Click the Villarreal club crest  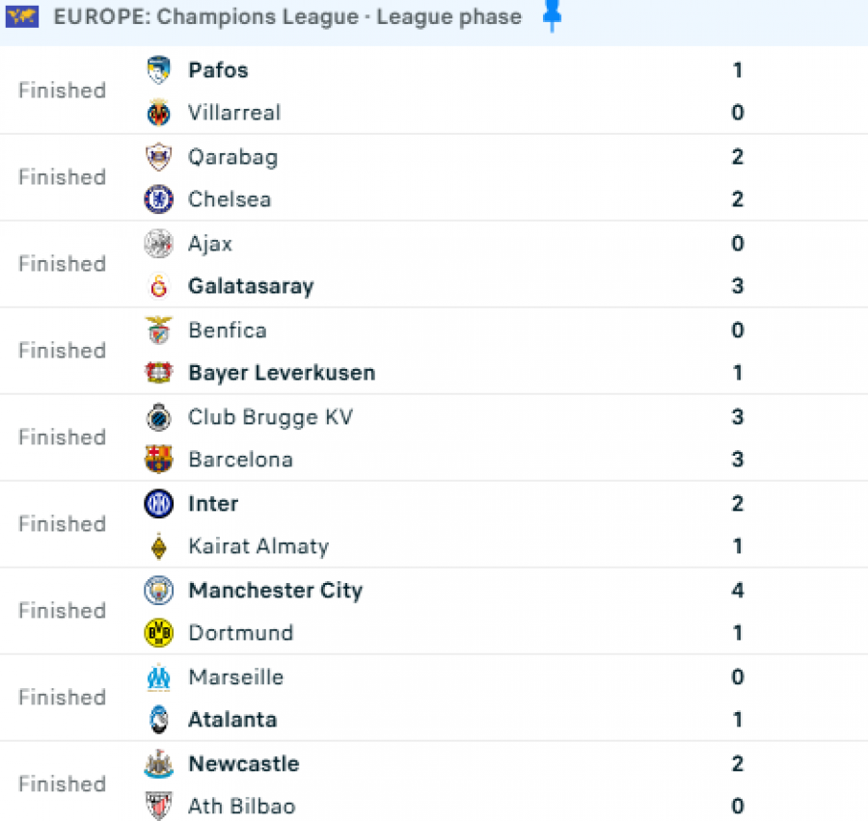[159, 113]
